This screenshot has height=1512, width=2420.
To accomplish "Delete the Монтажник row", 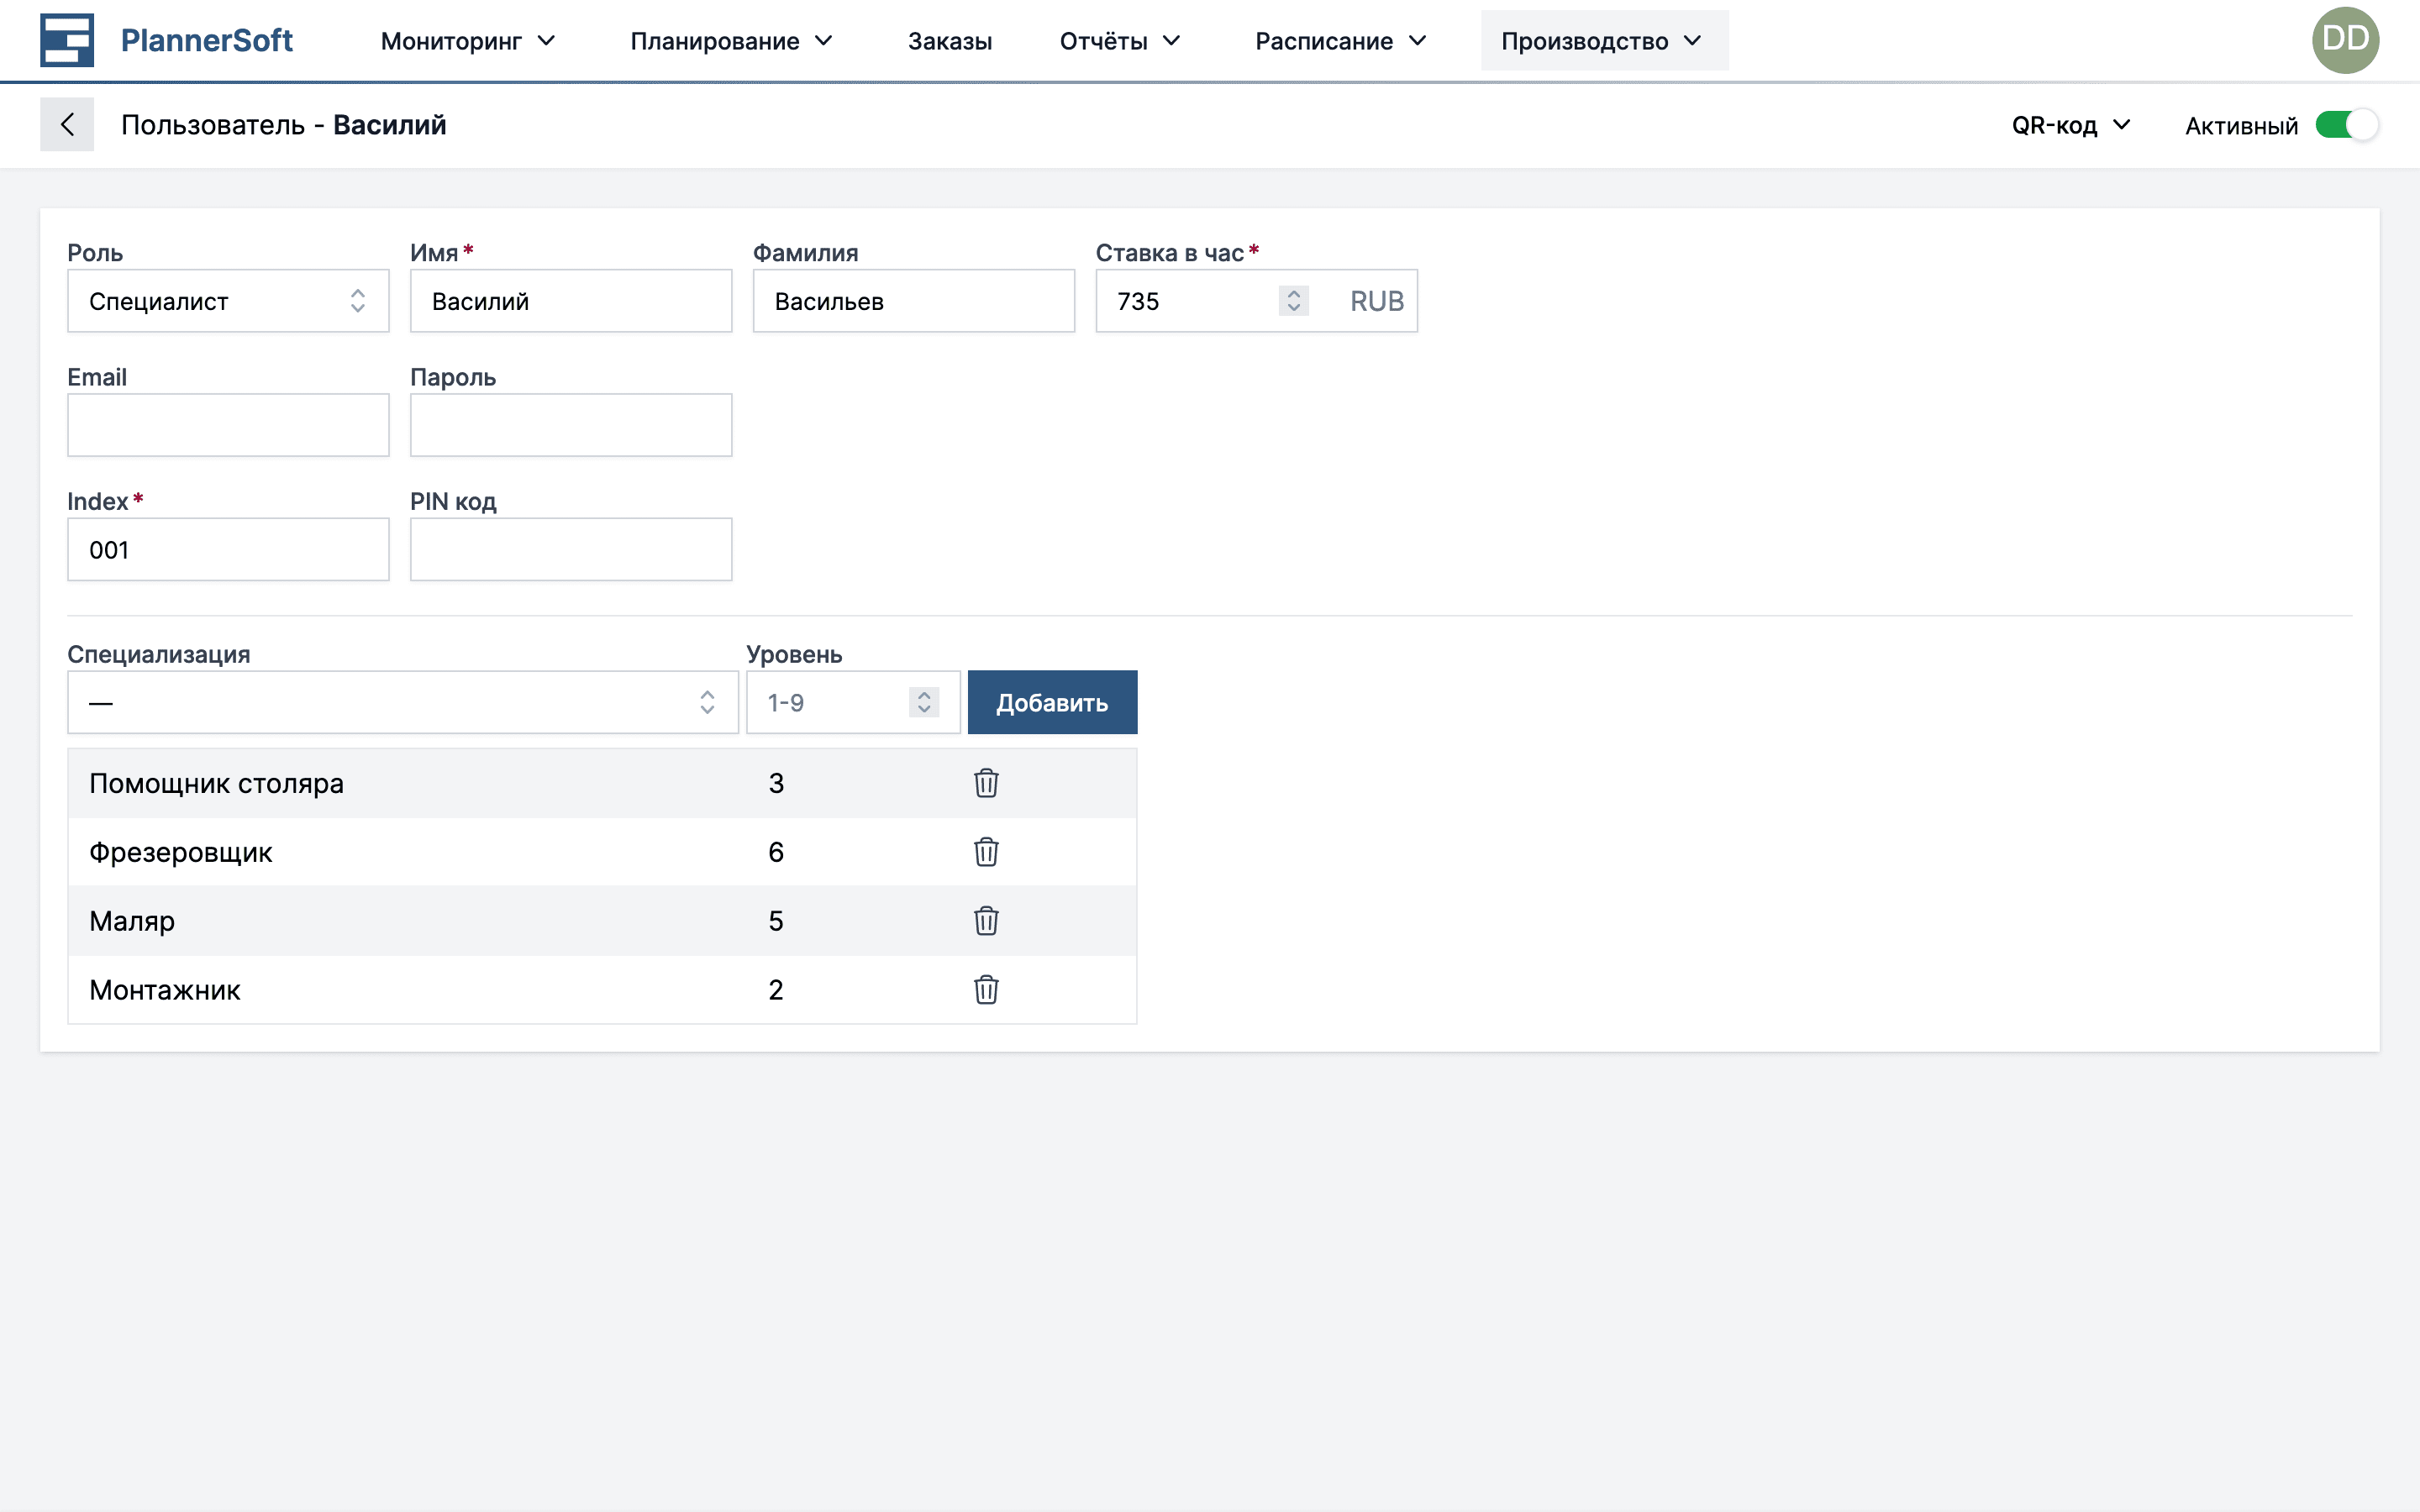I will [x=985, y=990].
